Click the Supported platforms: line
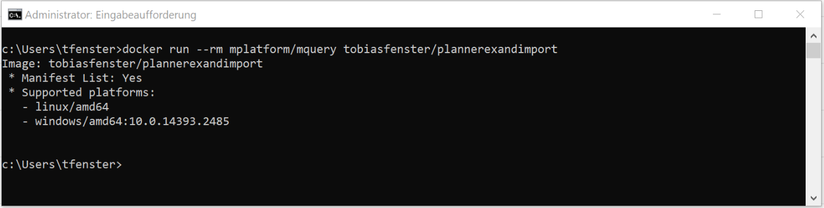The width and height of the screenshot is (824, 208). pyautogui.click(x=82, y=92)
